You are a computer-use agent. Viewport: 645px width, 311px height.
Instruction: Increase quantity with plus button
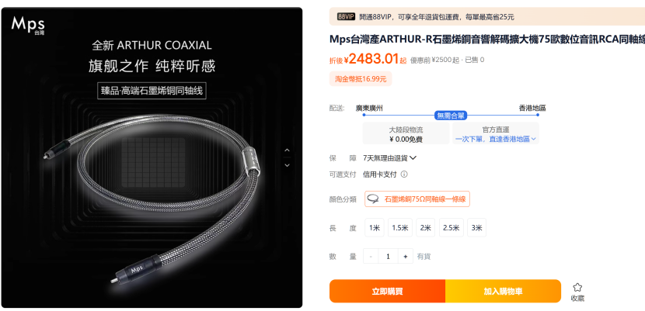tap(405, 257)
